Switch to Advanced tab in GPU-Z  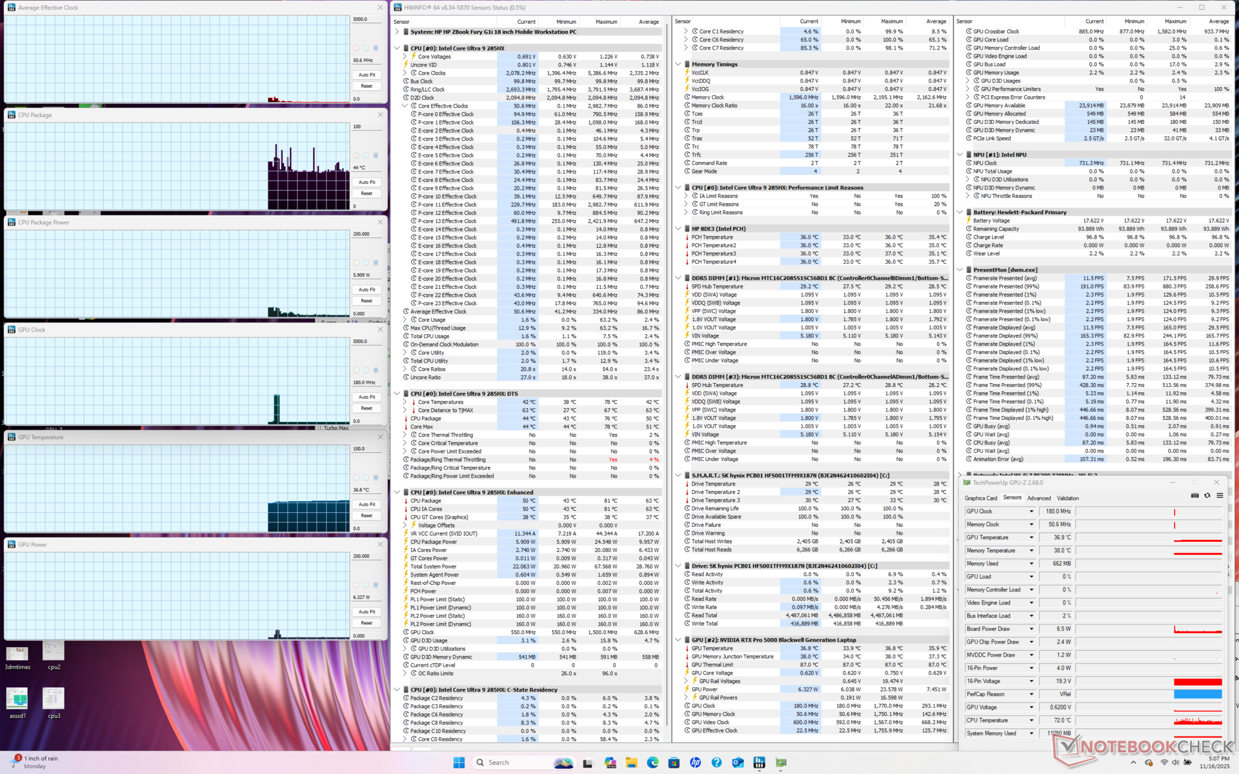1038,498
